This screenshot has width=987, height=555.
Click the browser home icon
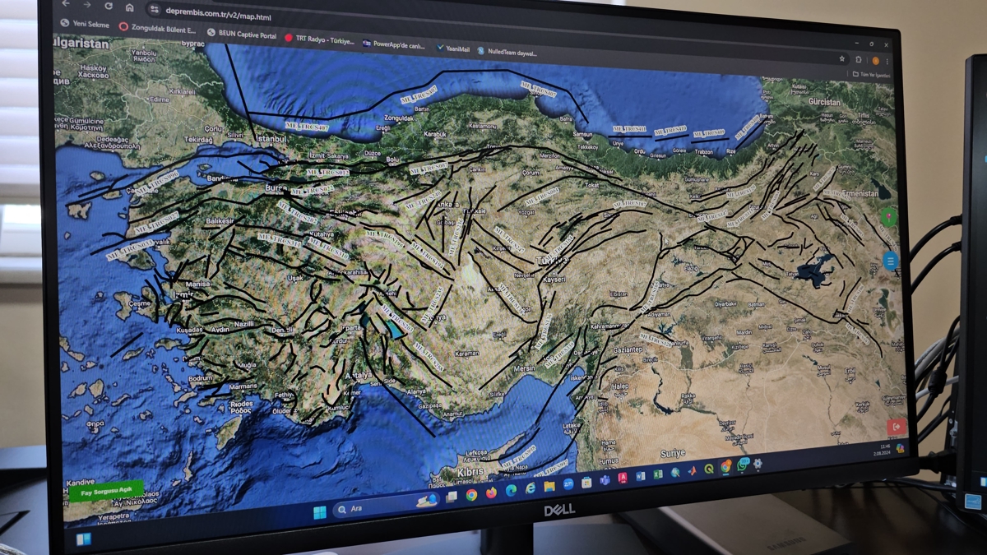pos(129,7)
